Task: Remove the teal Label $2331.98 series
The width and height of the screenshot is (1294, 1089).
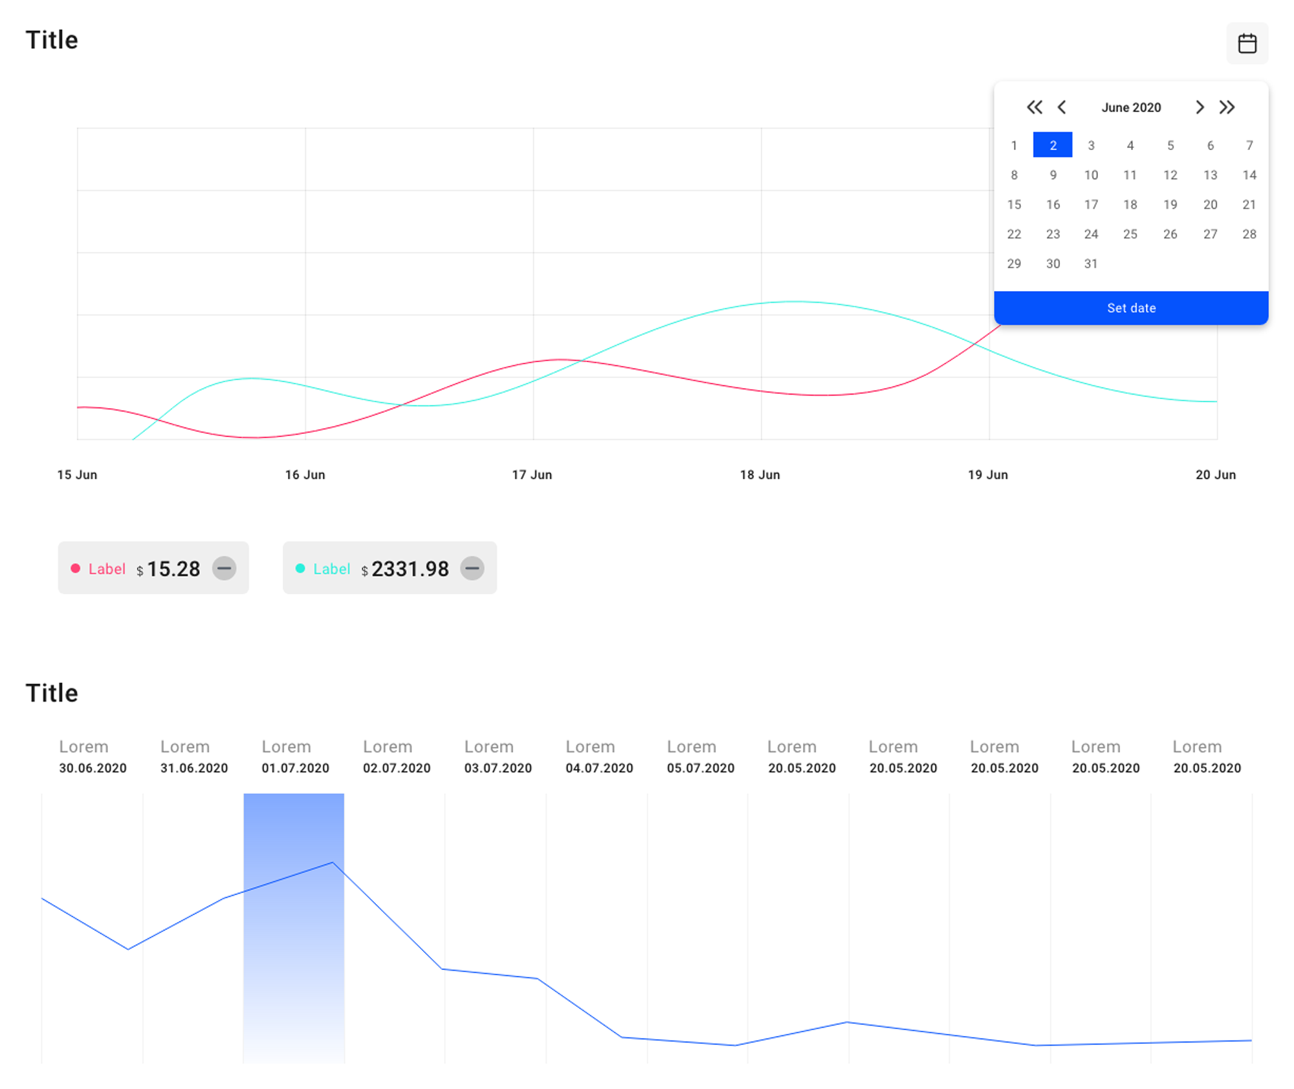Action: pos(472,568)
